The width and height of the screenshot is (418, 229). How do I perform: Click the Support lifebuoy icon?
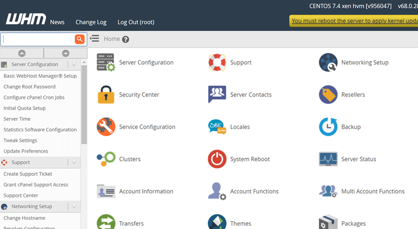(217, 62)
